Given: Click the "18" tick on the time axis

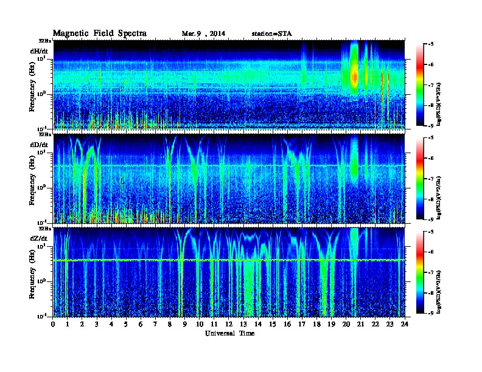Looking at the screenshot, I should coord(316,324).
